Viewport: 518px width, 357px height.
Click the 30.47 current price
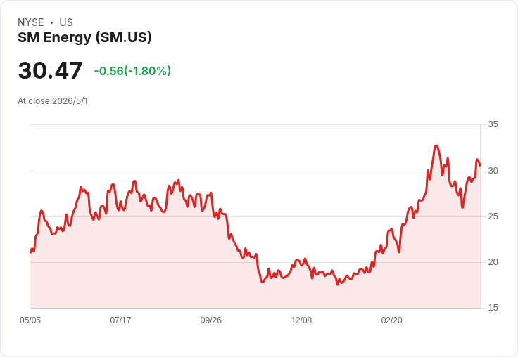(x=50, y=70)
